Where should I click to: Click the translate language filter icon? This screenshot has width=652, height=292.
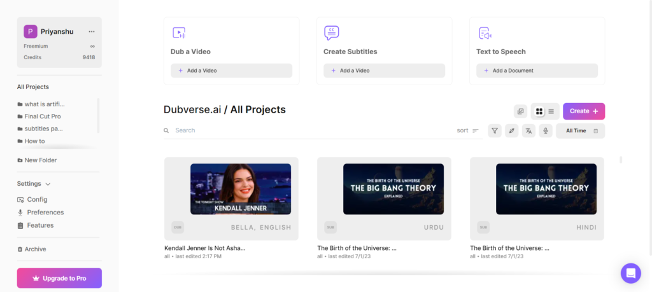pyautogui.click(x=528, y=131)
